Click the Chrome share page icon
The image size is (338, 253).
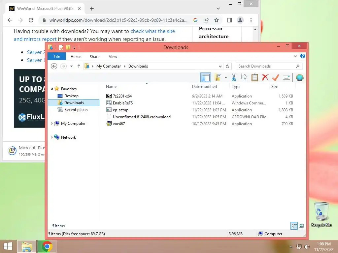(206, 20)
